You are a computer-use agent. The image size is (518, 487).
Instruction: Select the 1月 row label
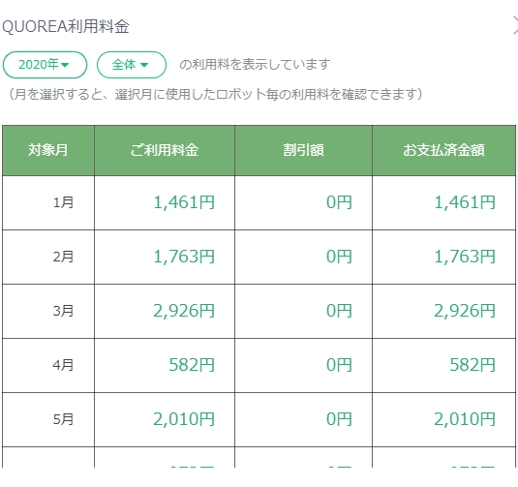63,202
